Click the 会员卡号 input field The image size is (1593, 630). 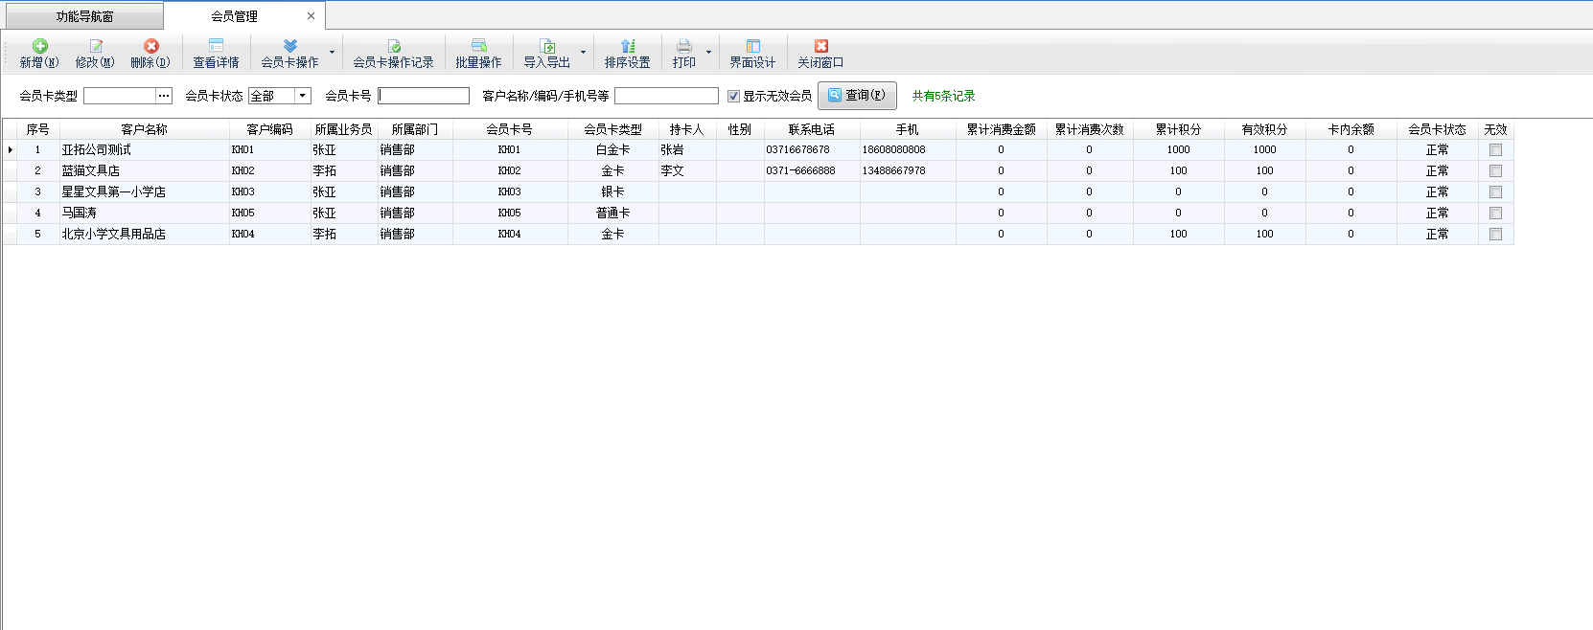tap(424, 96)
